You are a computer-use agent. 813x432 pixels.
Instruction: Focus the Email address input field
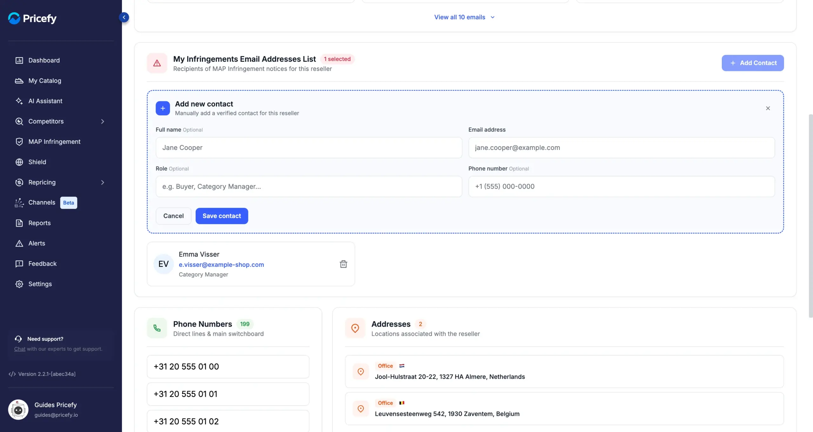pos(622,148)
